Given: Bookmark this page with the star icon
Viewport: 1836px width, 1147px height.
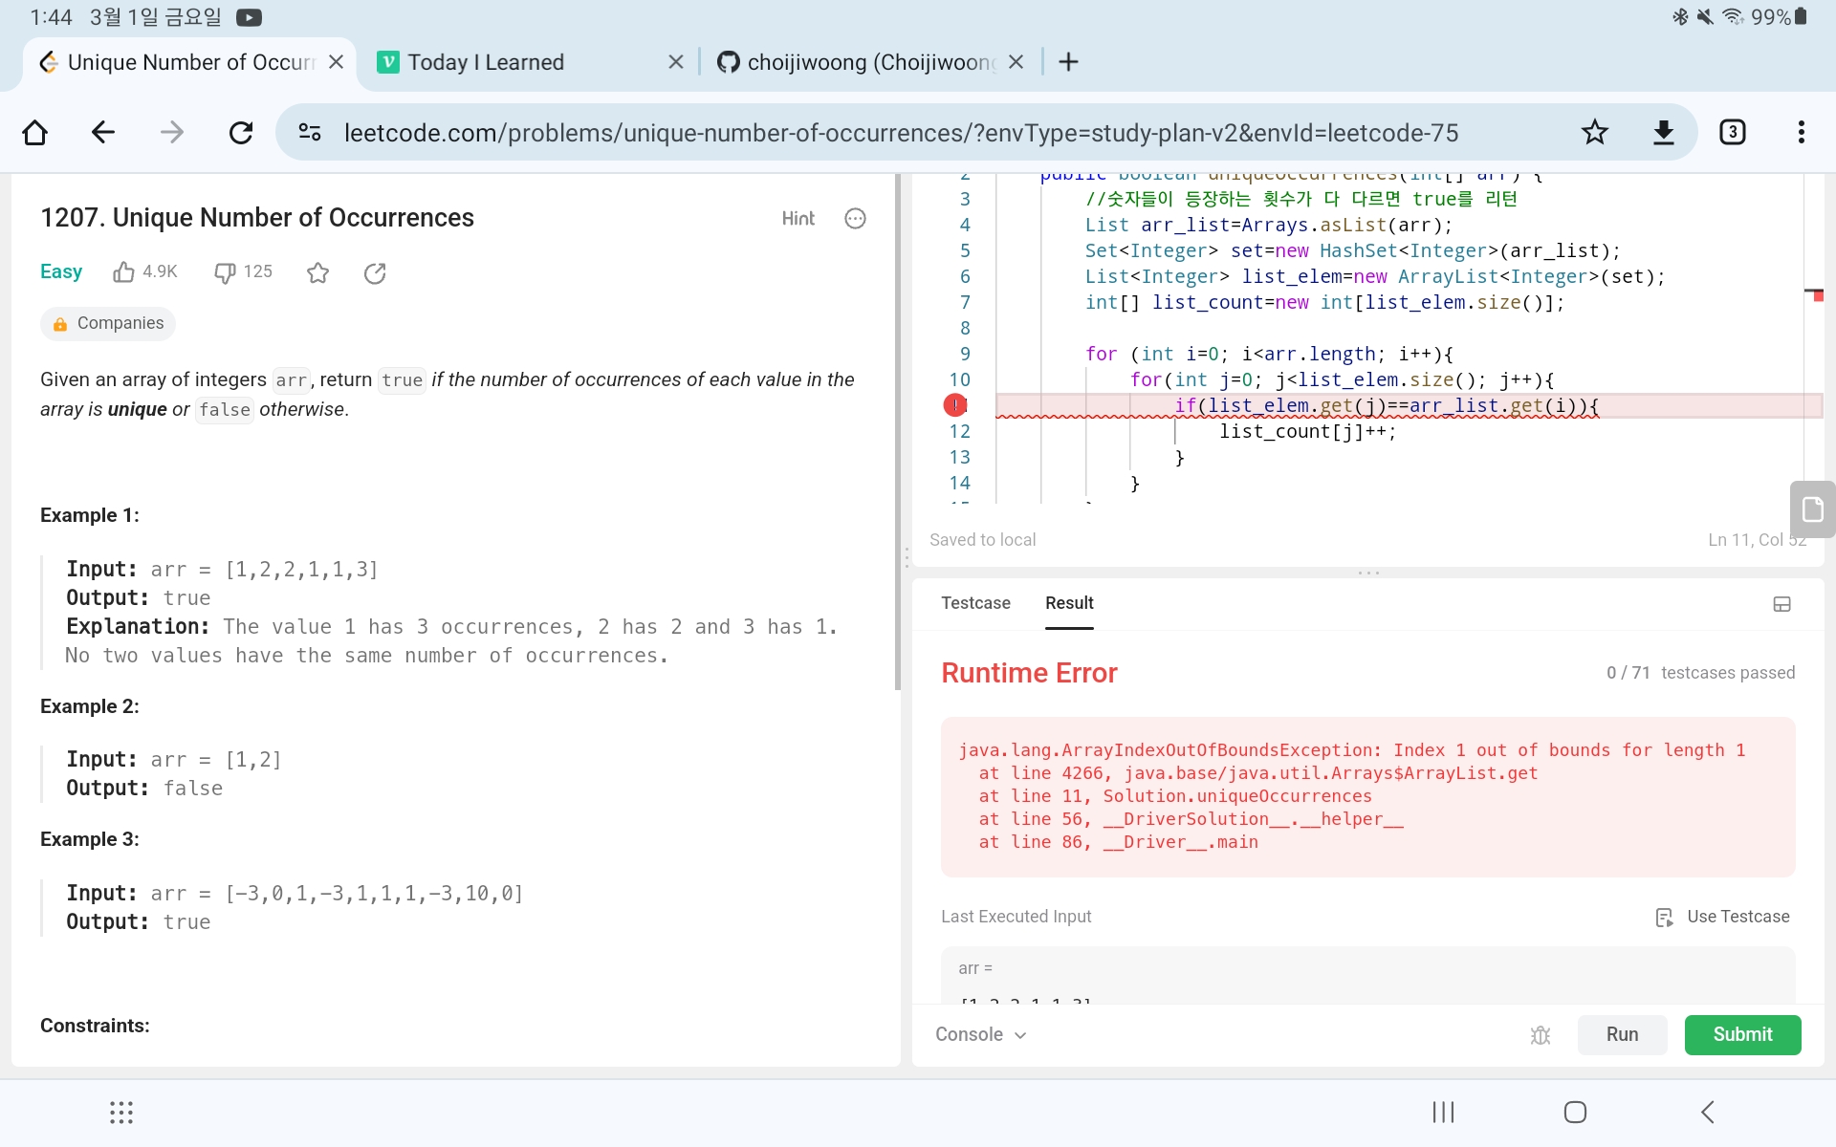Looking at the screenshot, I should click(x=1594, y=132).
